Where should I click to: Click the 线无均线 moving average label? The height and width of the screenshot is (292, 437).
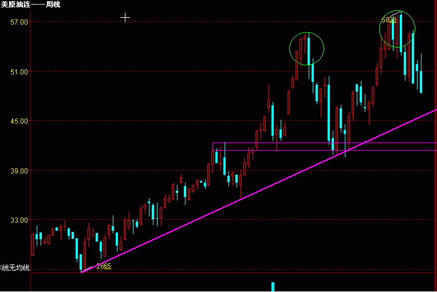point(15,268)
